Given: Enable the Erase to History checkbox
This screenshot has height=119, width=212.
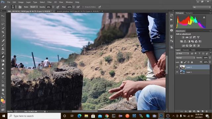Looking at the screenshot, I should coord(83,7).
